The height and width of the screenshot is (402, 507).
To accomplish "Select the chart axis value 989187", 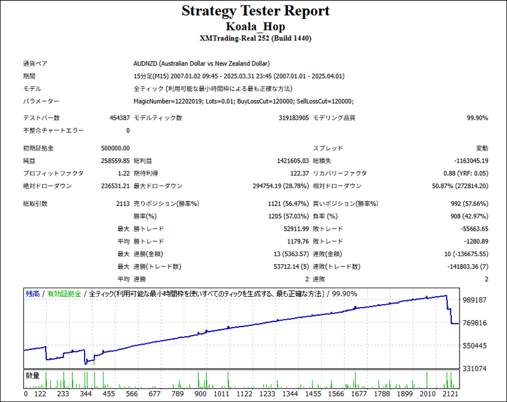I will [474, 300].
